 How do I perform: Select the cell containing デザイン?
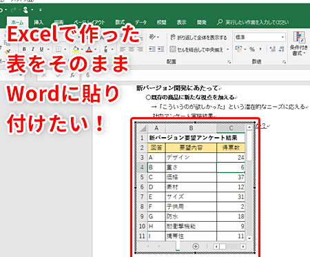pyautogui.click(x=191, y=157)
